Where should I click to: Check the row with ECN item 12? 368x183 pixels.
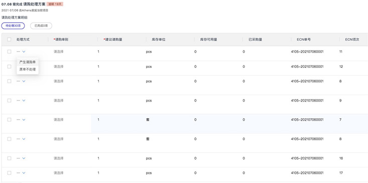pos(9,67)
